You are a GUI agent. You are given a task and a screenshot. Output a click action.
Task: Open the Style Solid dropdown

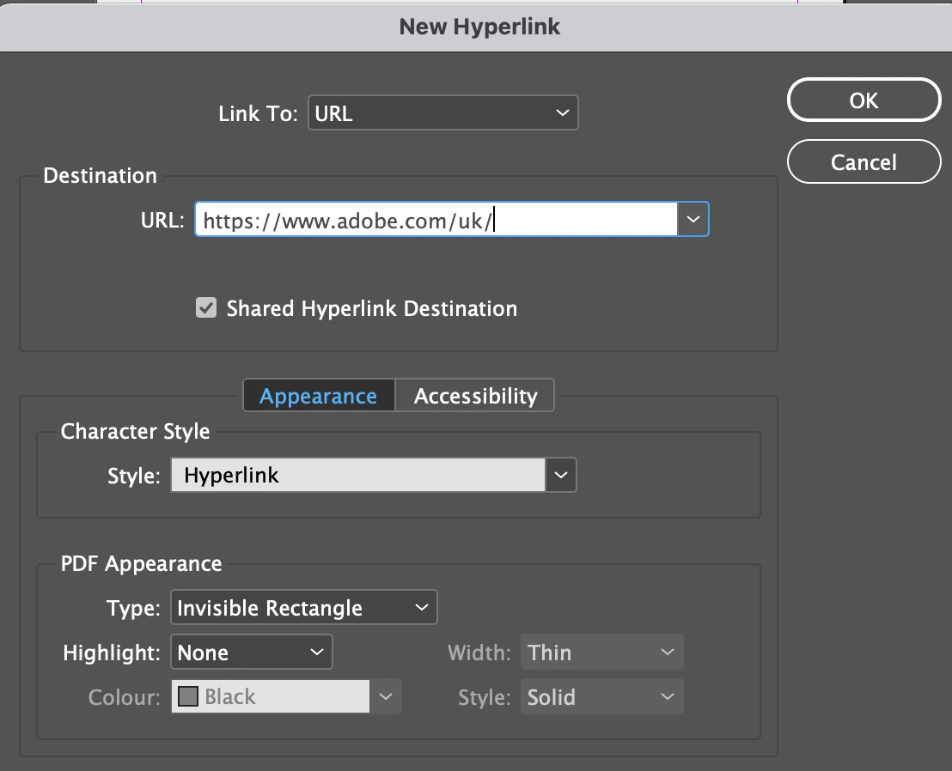click(601, 696)
